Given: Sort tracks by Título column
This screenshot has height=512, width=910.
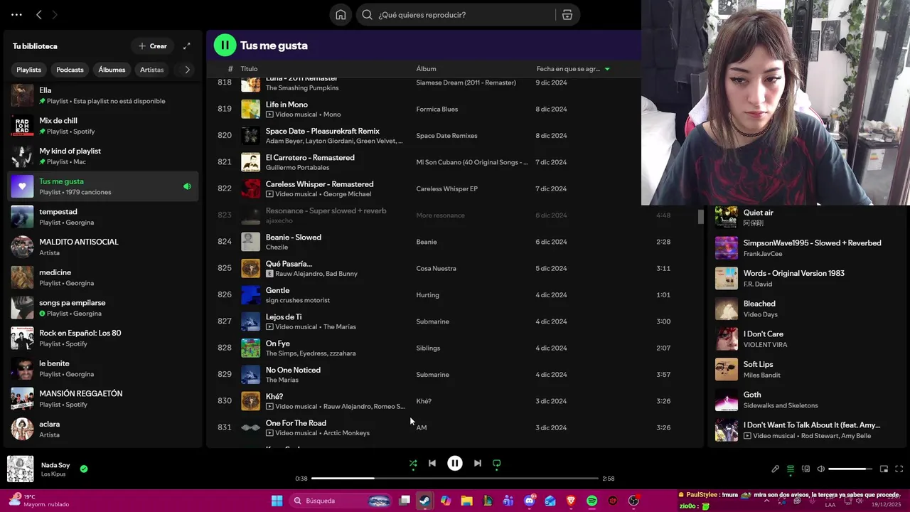Looking at the screenshot, I should tap(249, 69).
